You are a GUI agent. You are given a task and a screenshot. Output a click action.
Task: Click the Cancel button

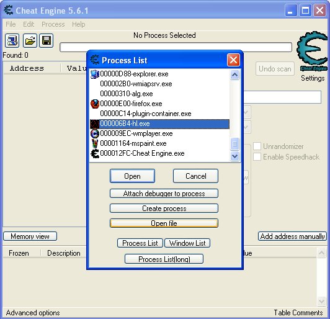click(196, 176)
